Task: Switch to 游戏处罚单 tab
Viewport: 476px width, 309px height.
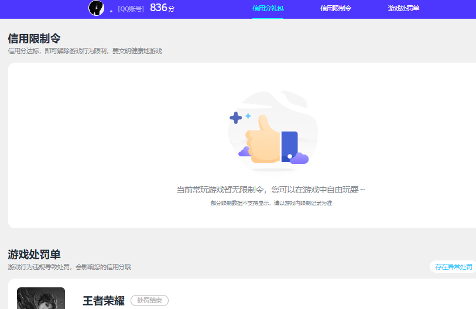Action: pyautogui.click(x=403, y=9)
